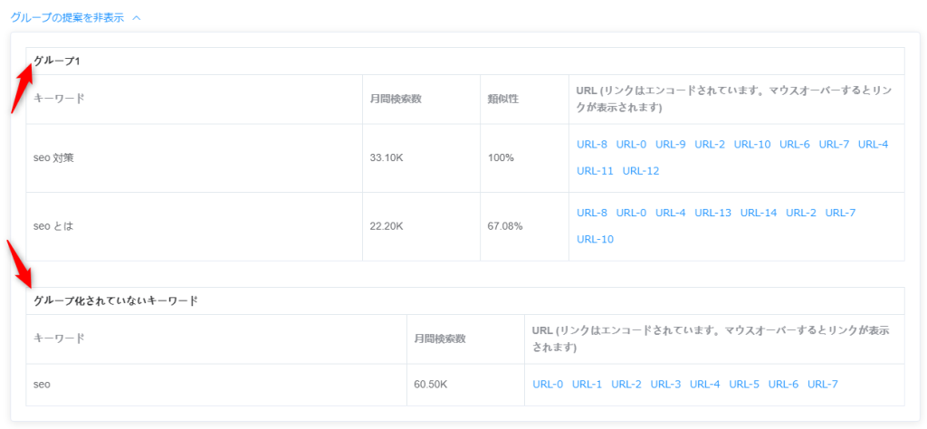This screenshot has width=927, height=429.
Task: Open URL-13 in the seo とは row
Action: 713,213
